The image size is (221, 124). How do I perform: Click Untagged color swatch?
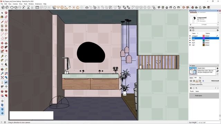(204, 36)
